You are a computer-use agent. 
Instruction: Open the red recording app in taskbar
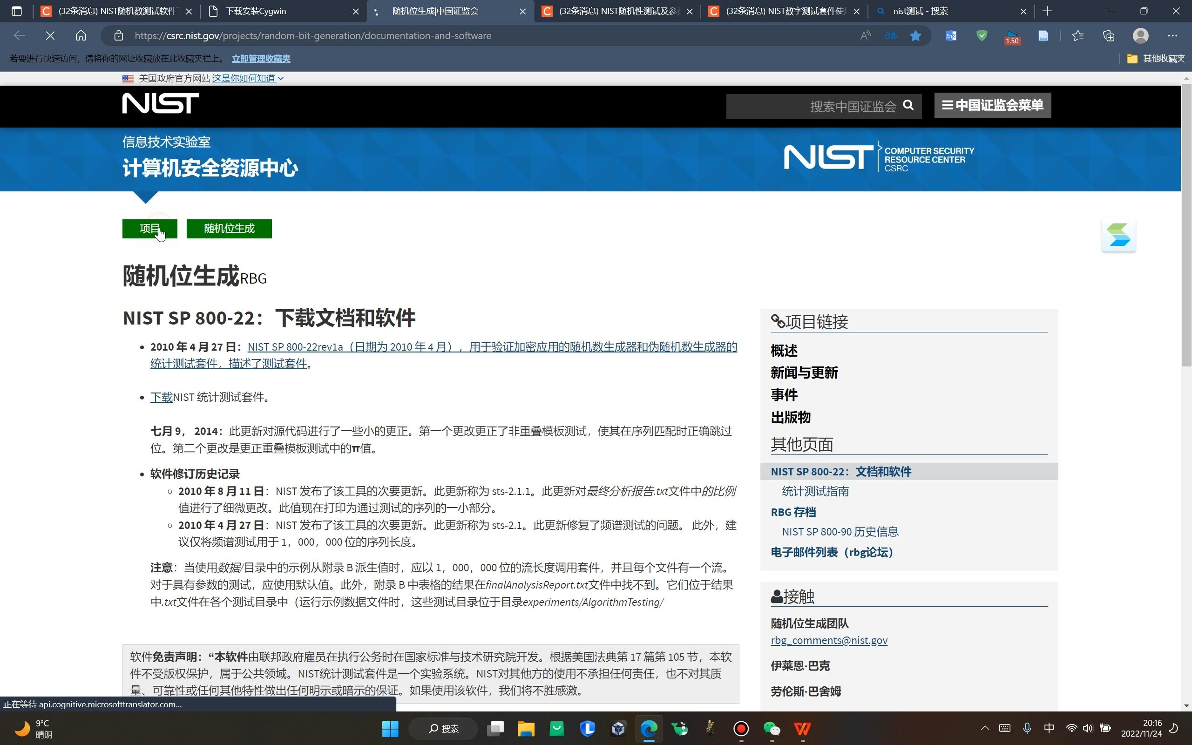tap(741, 728)
